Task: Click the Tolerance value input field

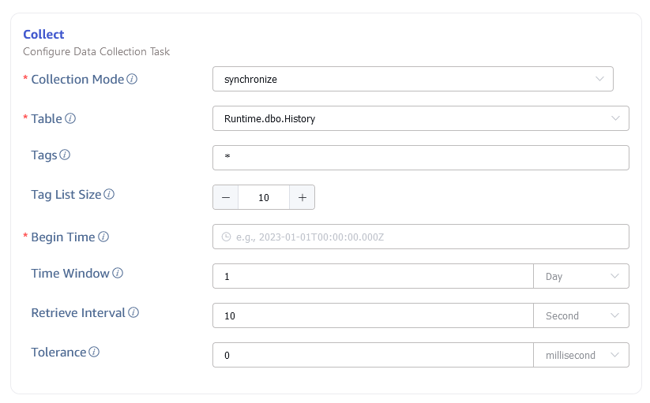Action: [373, 355]
